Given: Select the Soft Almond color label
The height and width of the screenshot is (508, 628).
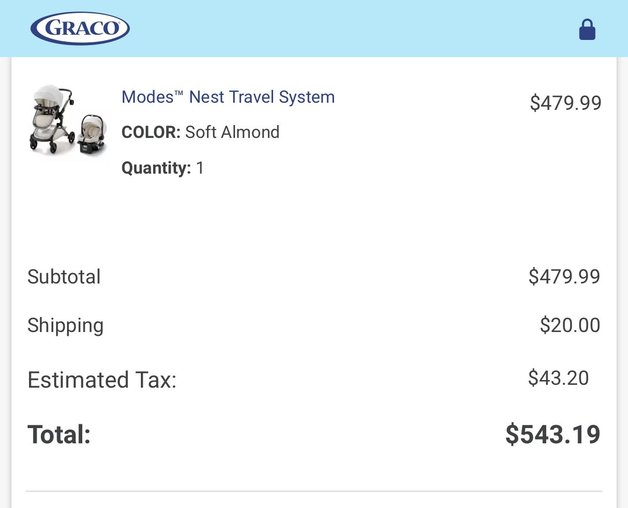Looking at the screenshot, I should [232, 132].
